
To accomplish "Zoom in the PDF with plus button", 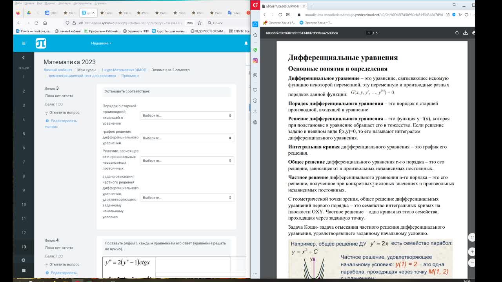I will pos(472,251).
